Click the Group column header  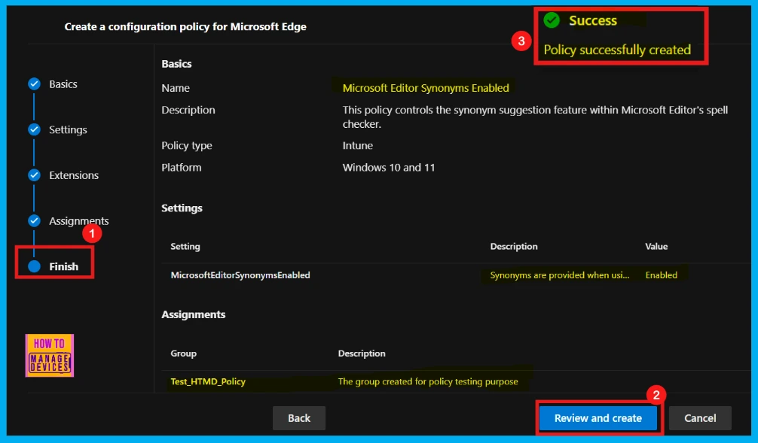pyautogui.click(x=183, y=353)
